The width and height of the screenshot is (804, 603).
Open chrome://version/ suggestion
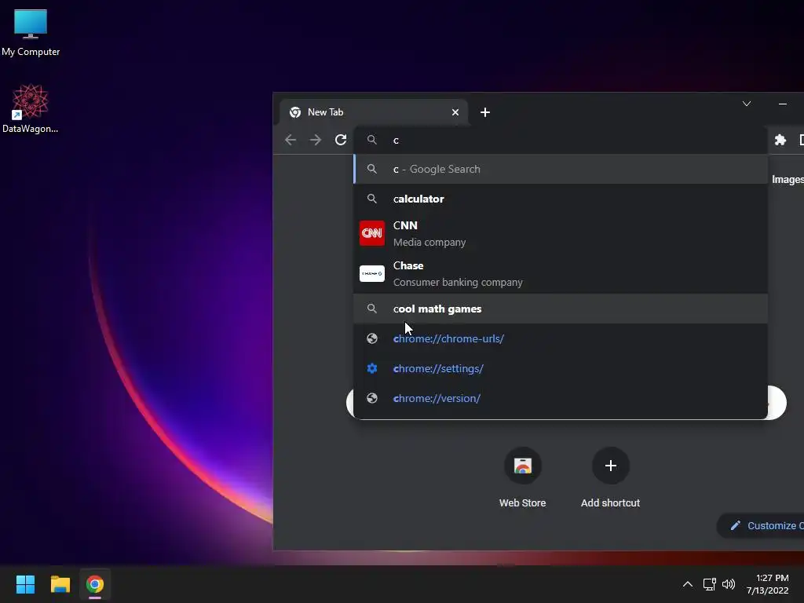click(561, 398)
